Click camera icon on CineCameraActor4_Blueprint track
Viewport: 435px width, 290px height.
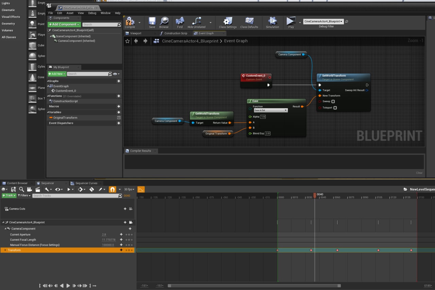click(131, 222)
